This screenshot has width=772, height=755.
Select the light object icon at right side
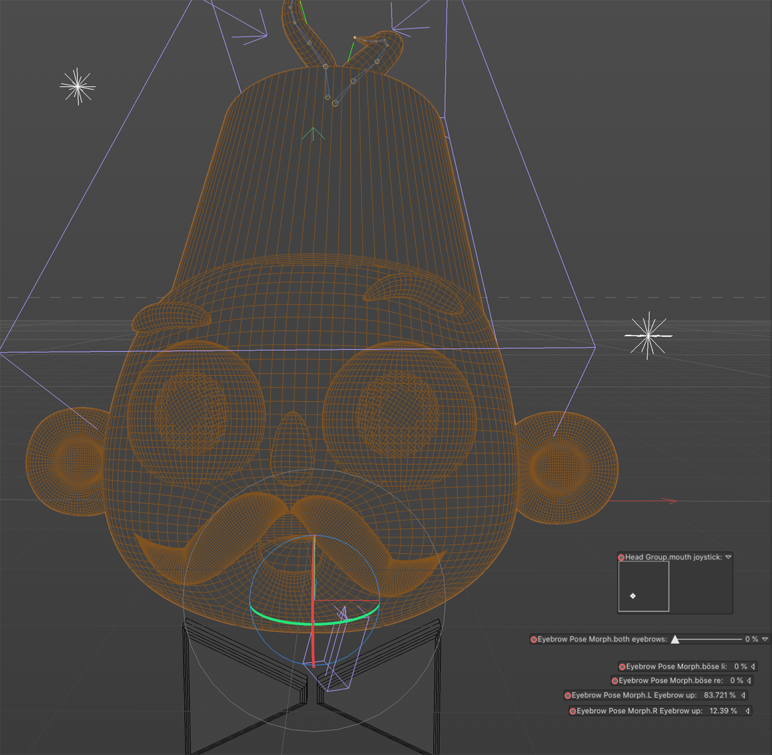pos(648,335)
